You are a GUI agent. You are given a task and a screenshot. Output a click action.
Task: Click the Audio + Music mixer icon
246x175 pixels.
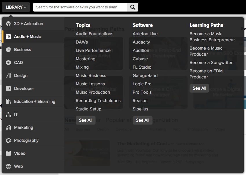(8, 37)
